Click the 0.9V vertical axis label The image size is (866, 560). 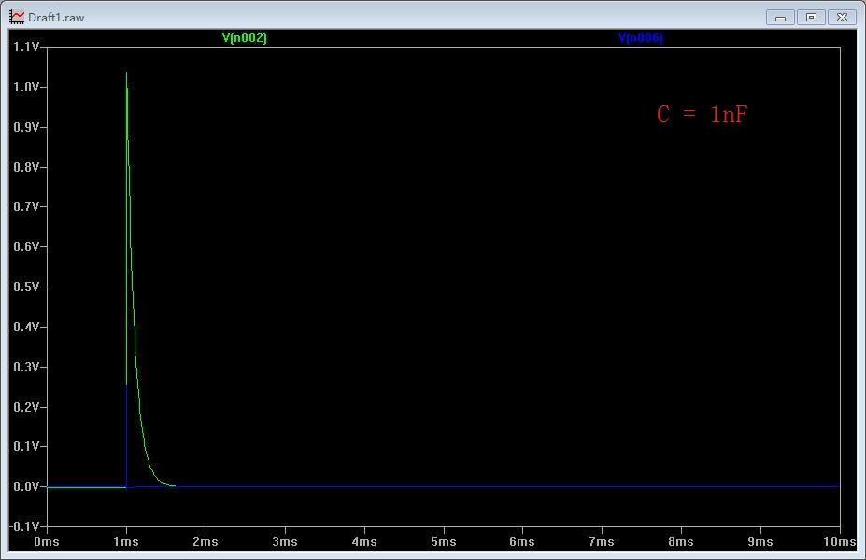(26, 127)
